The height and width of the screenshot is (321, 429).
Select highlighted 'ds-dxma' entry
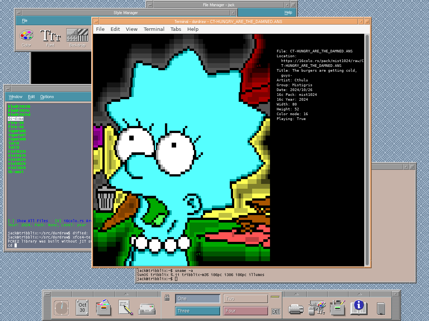(x=16, y=119)
